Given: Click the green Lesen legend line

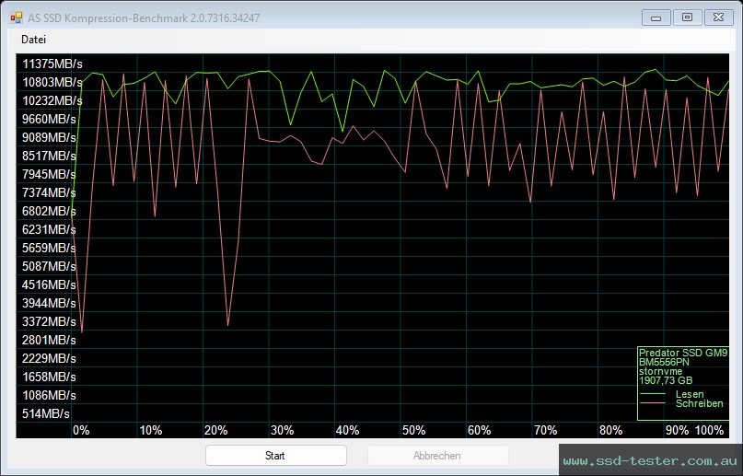Looking at the screenshot, I should click(653, 394).
